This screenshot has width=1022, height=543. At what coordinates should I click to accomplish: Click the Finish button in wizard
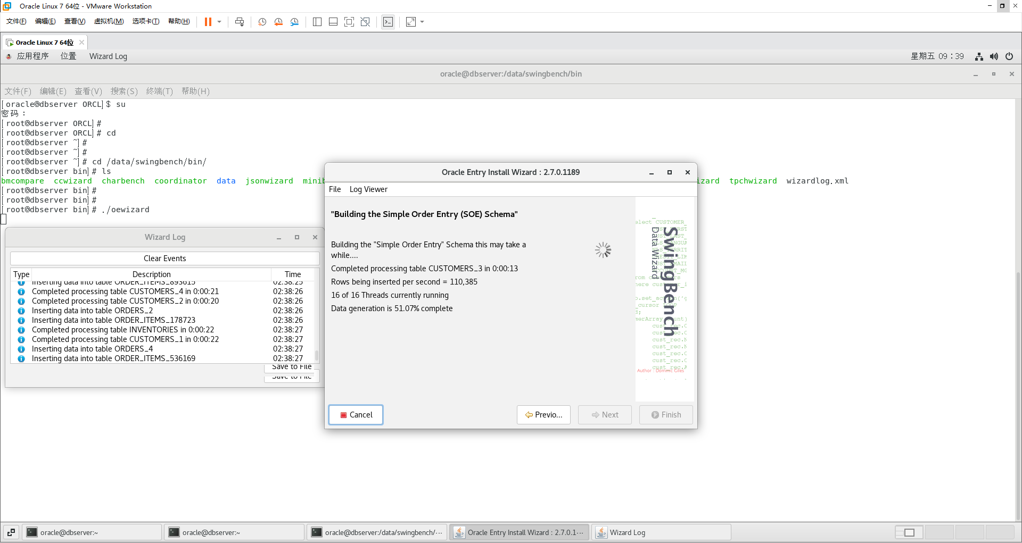point(666,415)
